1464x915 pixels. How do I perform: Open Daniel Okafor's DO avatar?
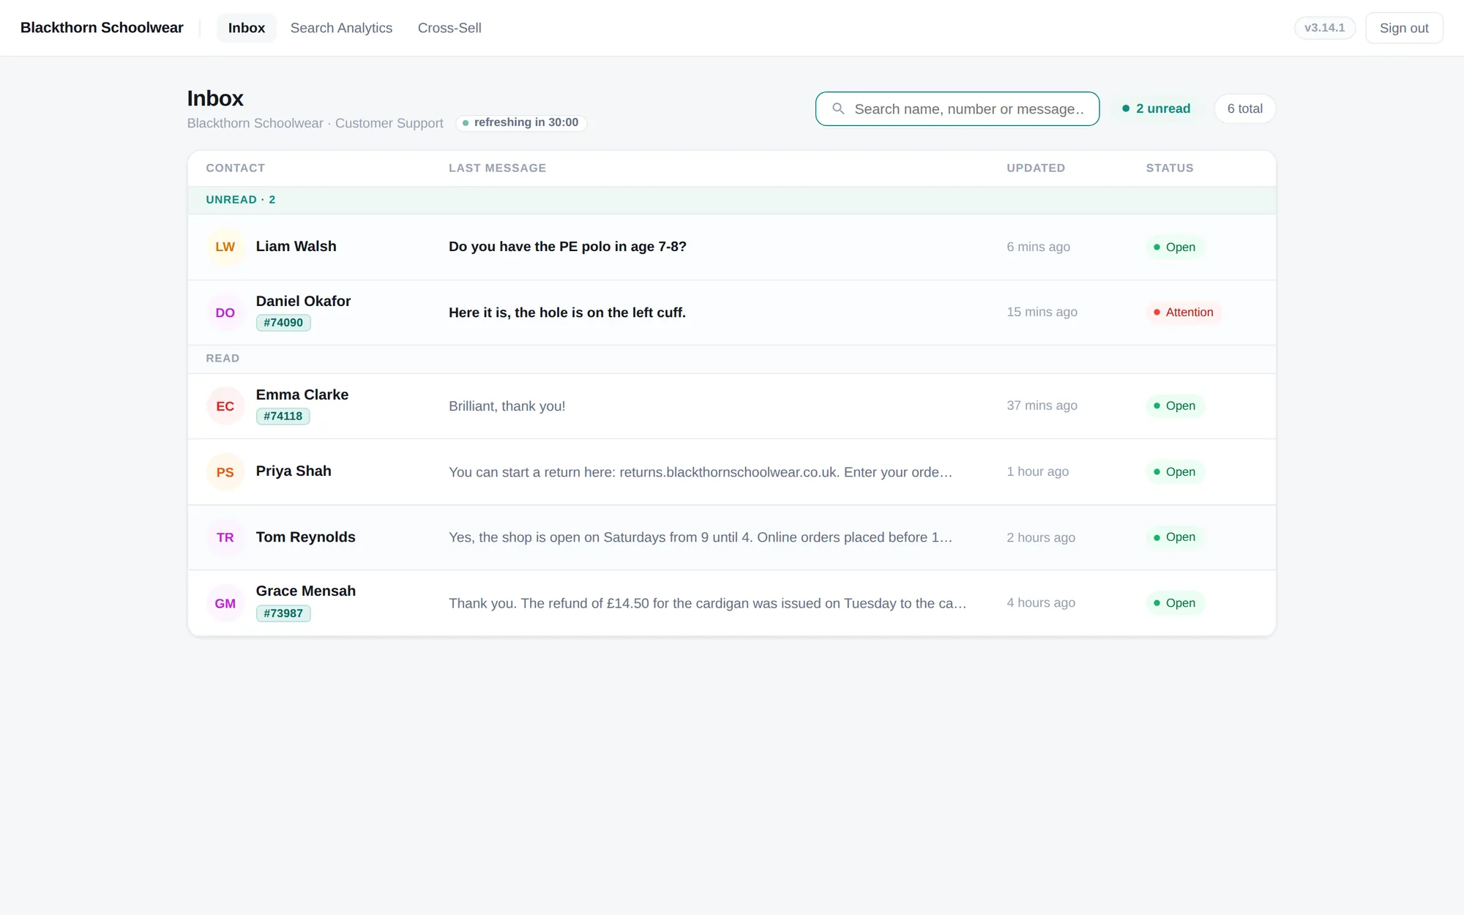(x=225, y=313)
